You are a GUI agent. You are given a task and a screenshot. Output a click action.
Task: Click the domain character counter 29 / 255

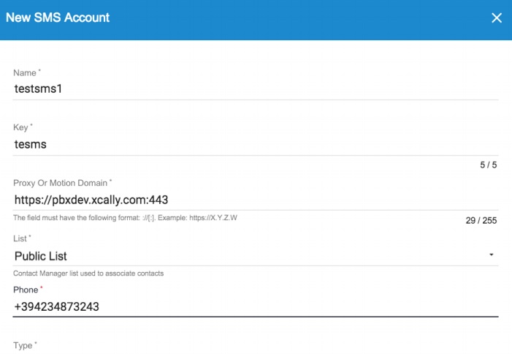pos(481,220)
